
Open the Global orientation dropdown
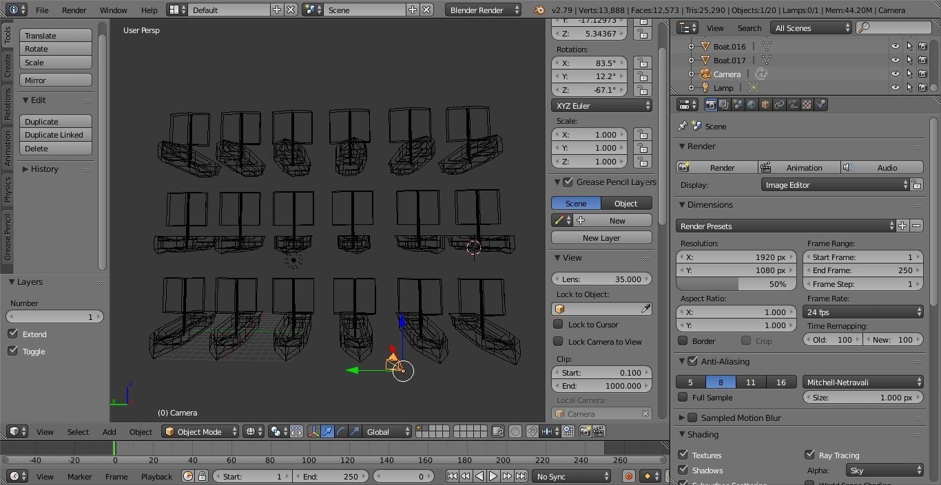click(x=387, y=431)
